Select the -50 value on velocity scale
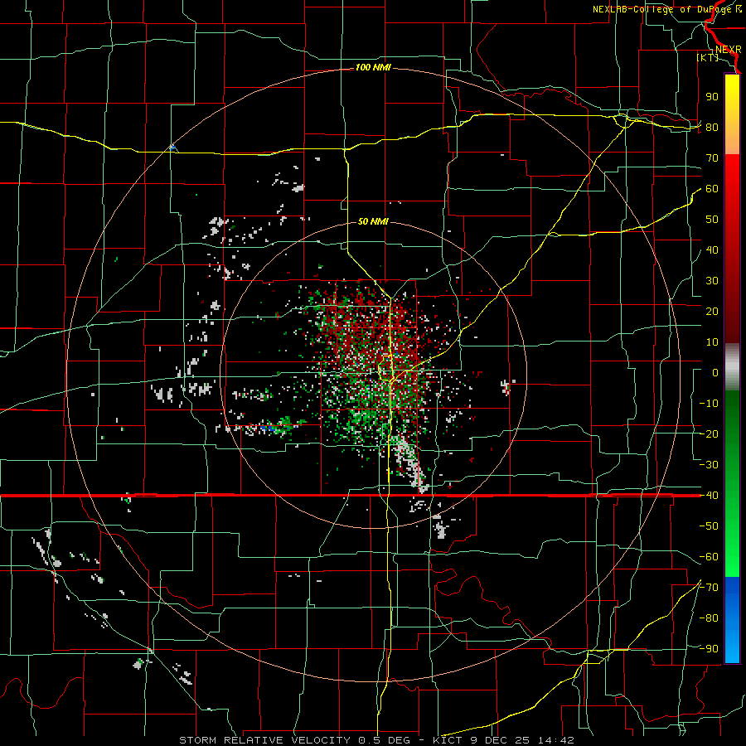 click(x=709, y=526)
